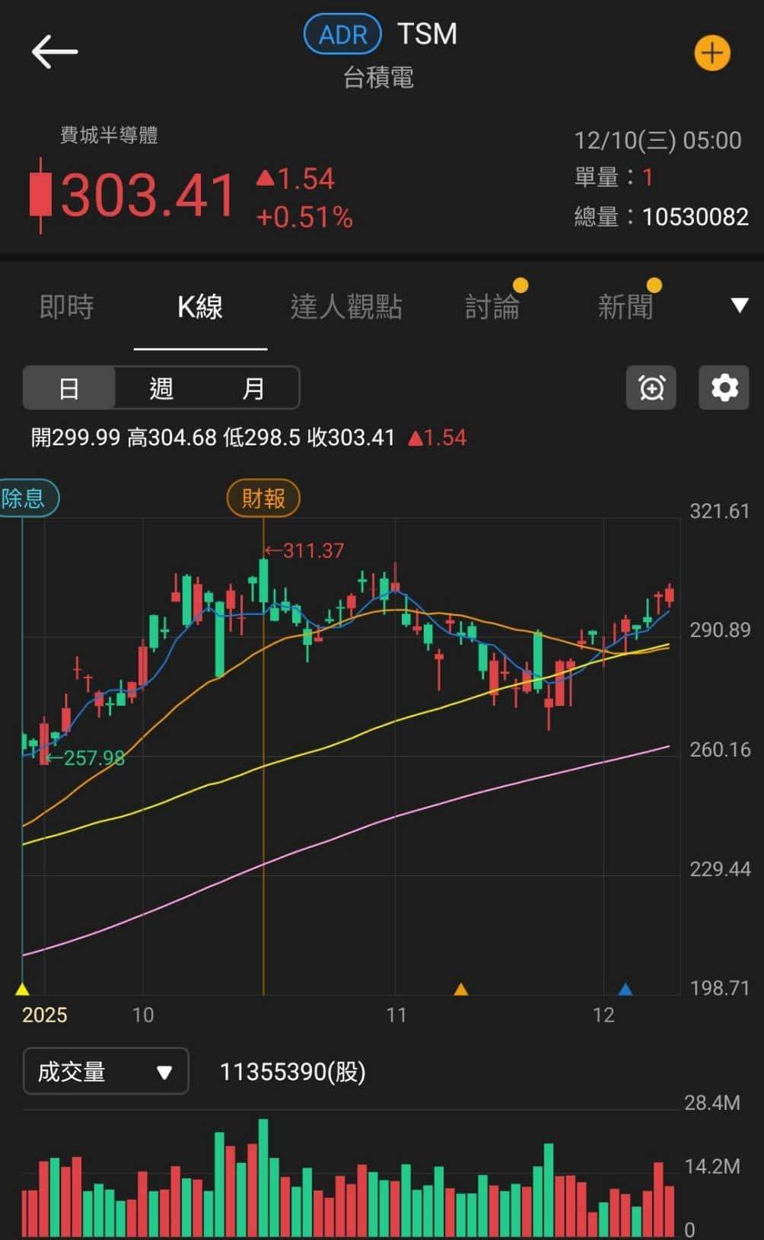This screenshot has height=1240, width=764.
Task: Tap the 台積電 stock name
Action: click(x=378, y=78)
